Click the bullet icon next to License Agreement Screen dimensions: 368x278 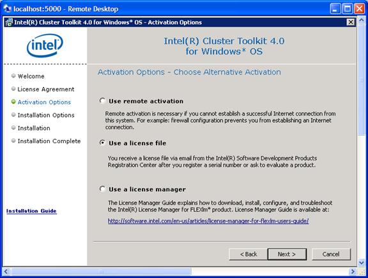click(x=13, y=89)
